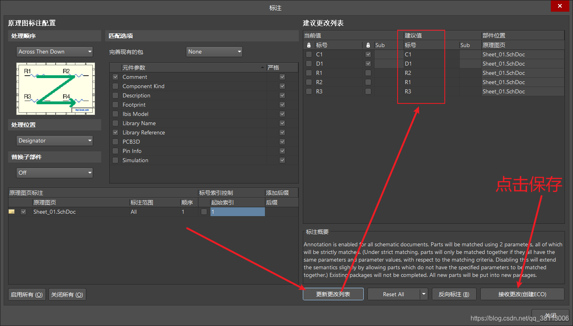
Task: Lock the designator checkbox for current R3
Action: point(309,91)
